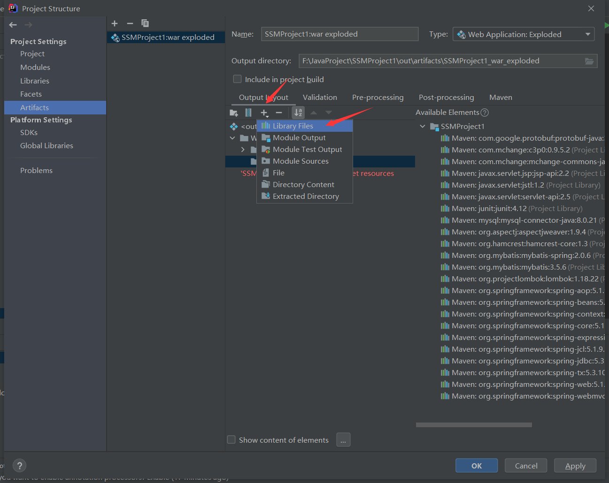
Task: Choose Module Test Output entry
Action: [305, 149]
